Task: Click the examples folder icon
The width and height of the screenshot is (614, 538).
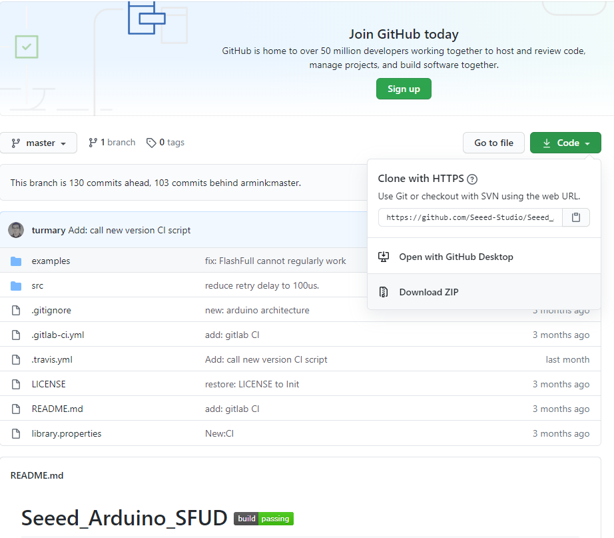Action: click(x=16, y=261)
